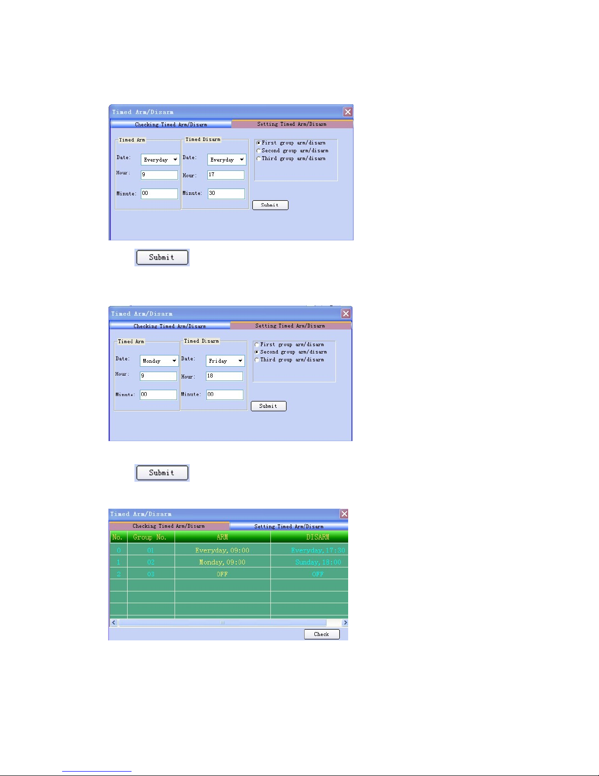599x776 pixels.
Task: Click OFF cell in ARM column
Action: click(222, 574)
